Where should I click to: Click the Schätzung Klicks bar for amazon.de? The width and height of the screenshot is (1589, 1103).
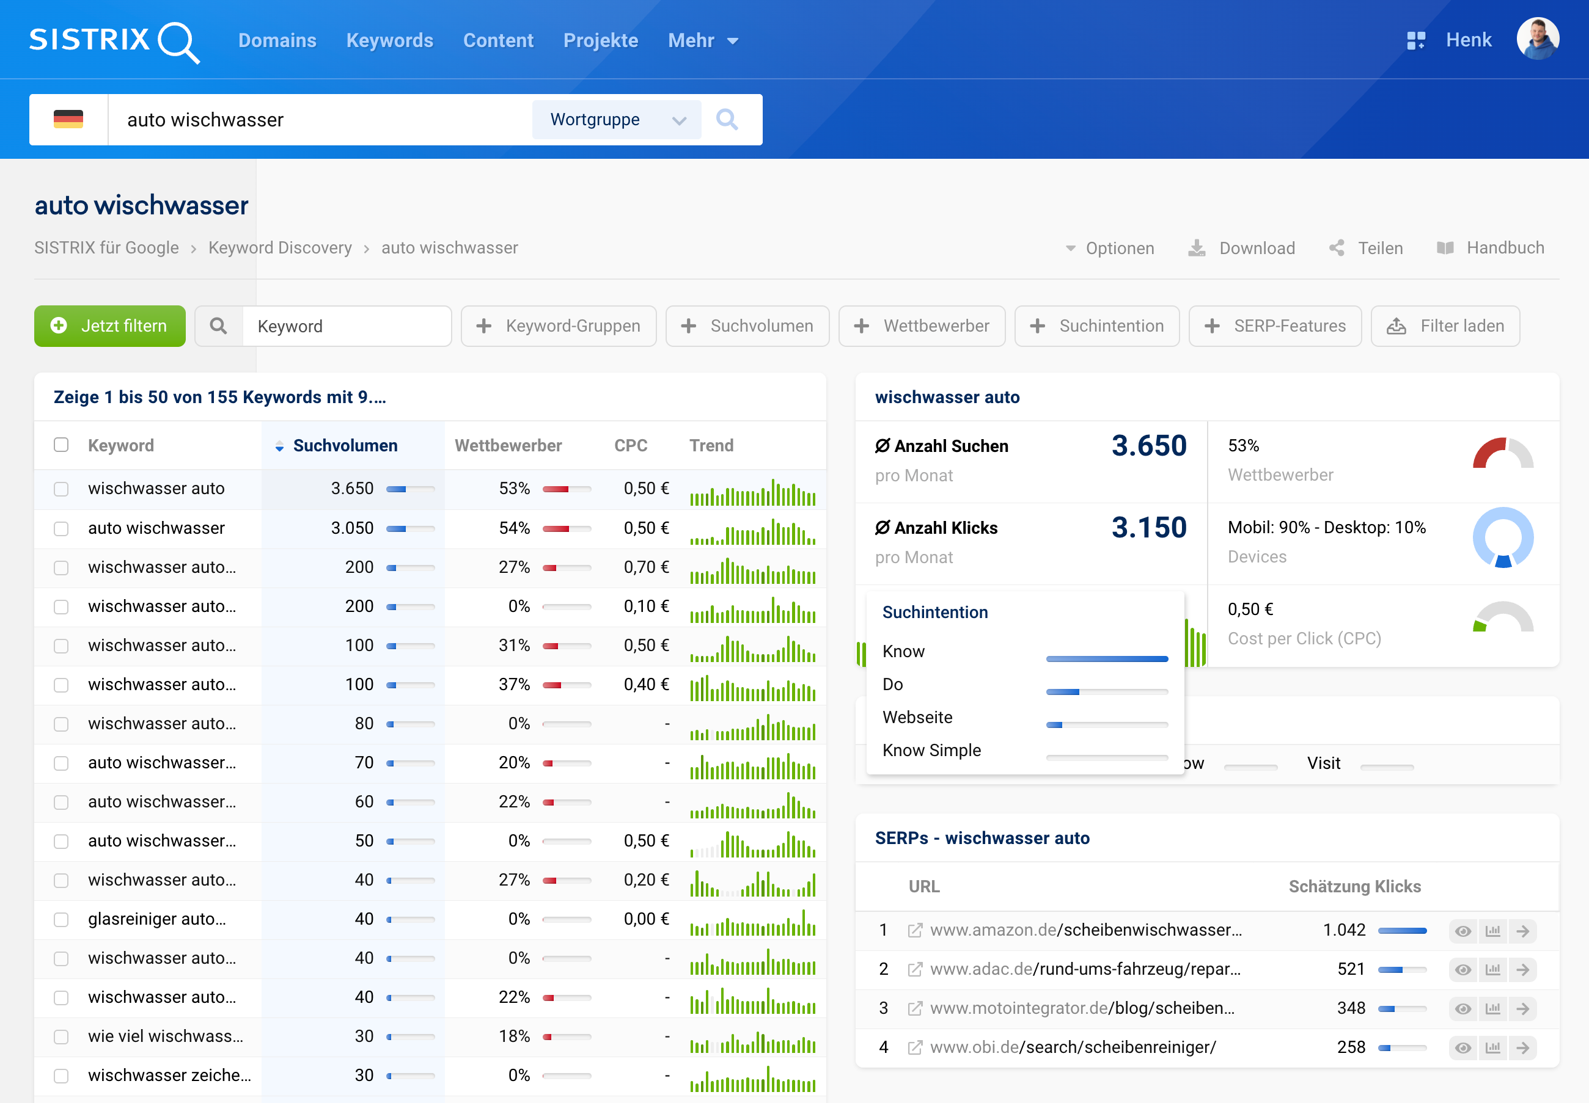point(1404,930)
